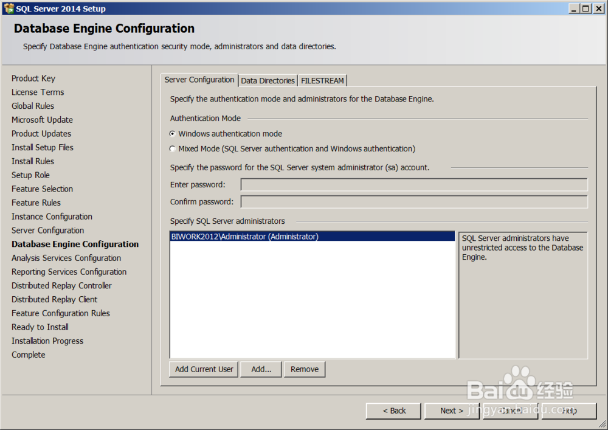Select BIWORK2012\Administrator in the administrators list
Viewport: 608px width, 430px height.
click(312, 237)
